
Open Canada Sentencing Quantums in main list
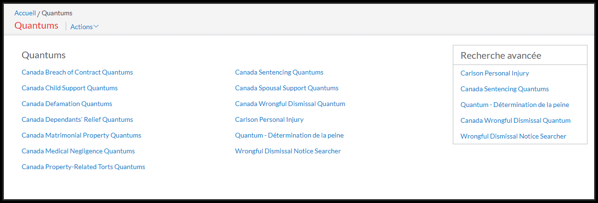(279, 73)
